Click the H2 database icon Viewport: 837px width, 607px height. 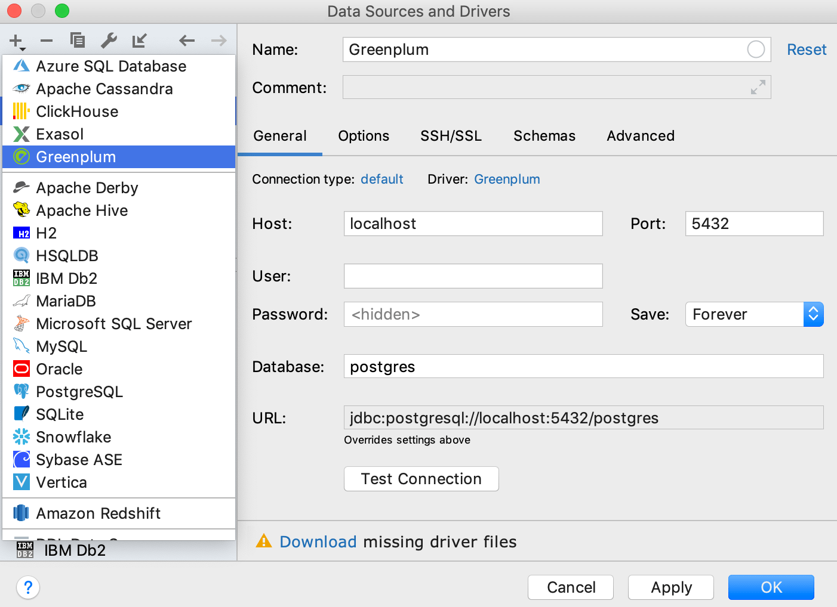coord(21,233)
